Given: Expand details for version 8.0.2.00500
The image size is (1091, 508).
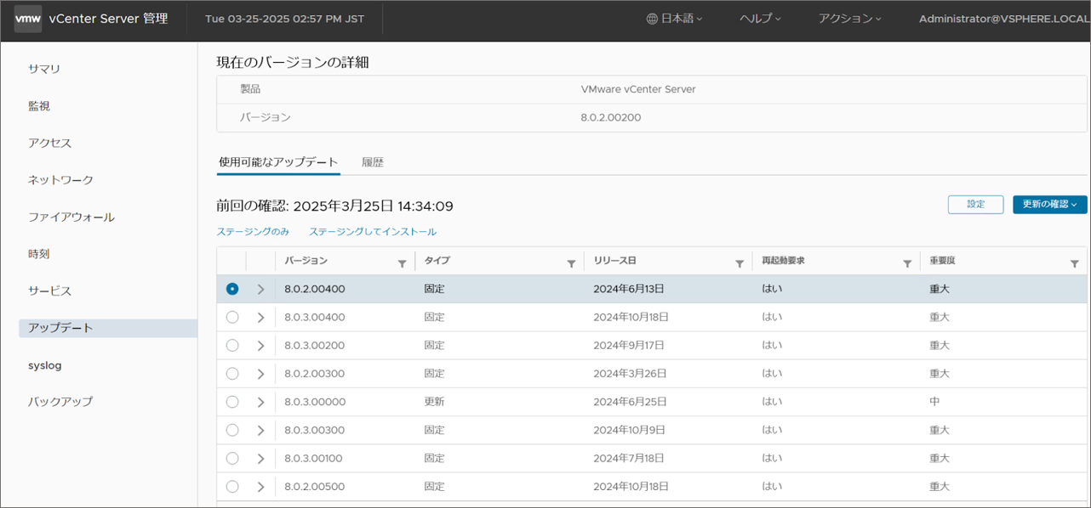Looking at the screenshot, I should 260,487.
